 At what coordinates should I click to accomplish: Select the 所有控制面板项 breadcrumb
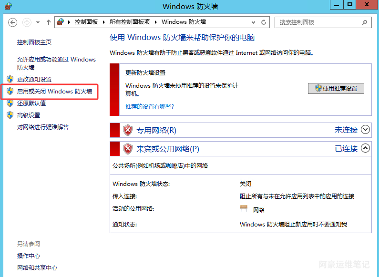pos(130,22)
